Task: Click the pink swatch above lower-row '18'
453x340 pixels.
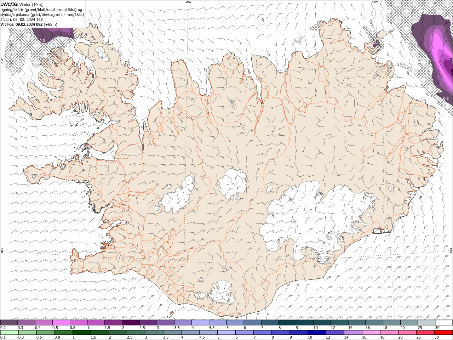Action: click(389, 333)
